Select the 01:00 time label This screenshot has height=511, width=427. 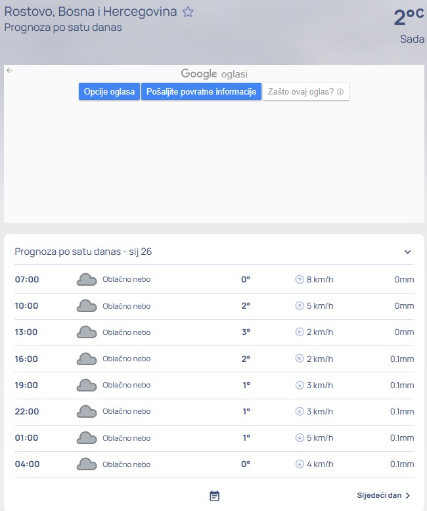(26, 437)
